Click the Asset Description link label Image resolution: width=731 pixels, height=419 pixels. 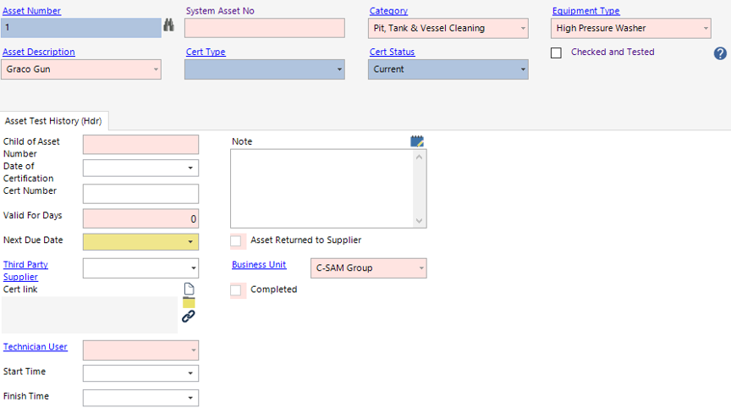(x=39, y=52)
